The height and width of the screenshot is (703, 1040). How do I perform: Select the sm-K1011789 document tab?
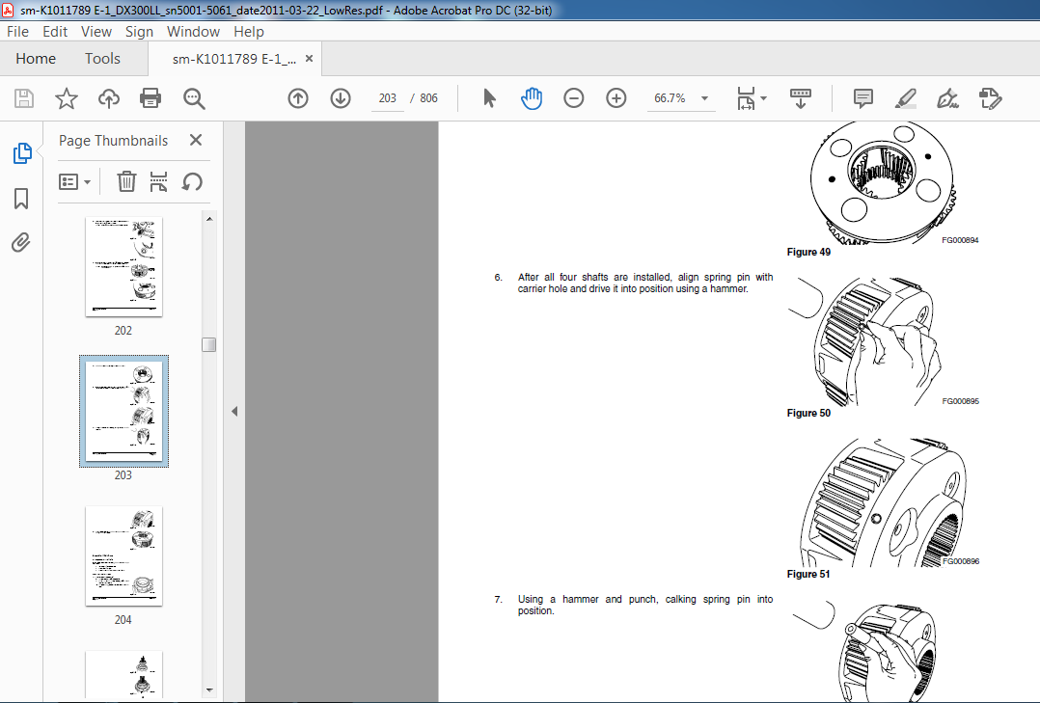(234, 59)
